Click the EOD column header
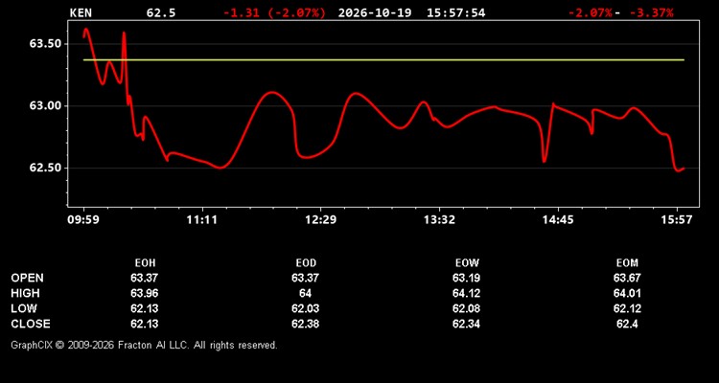Viewport: 719px width, 383px height. (x=306, y=263)
